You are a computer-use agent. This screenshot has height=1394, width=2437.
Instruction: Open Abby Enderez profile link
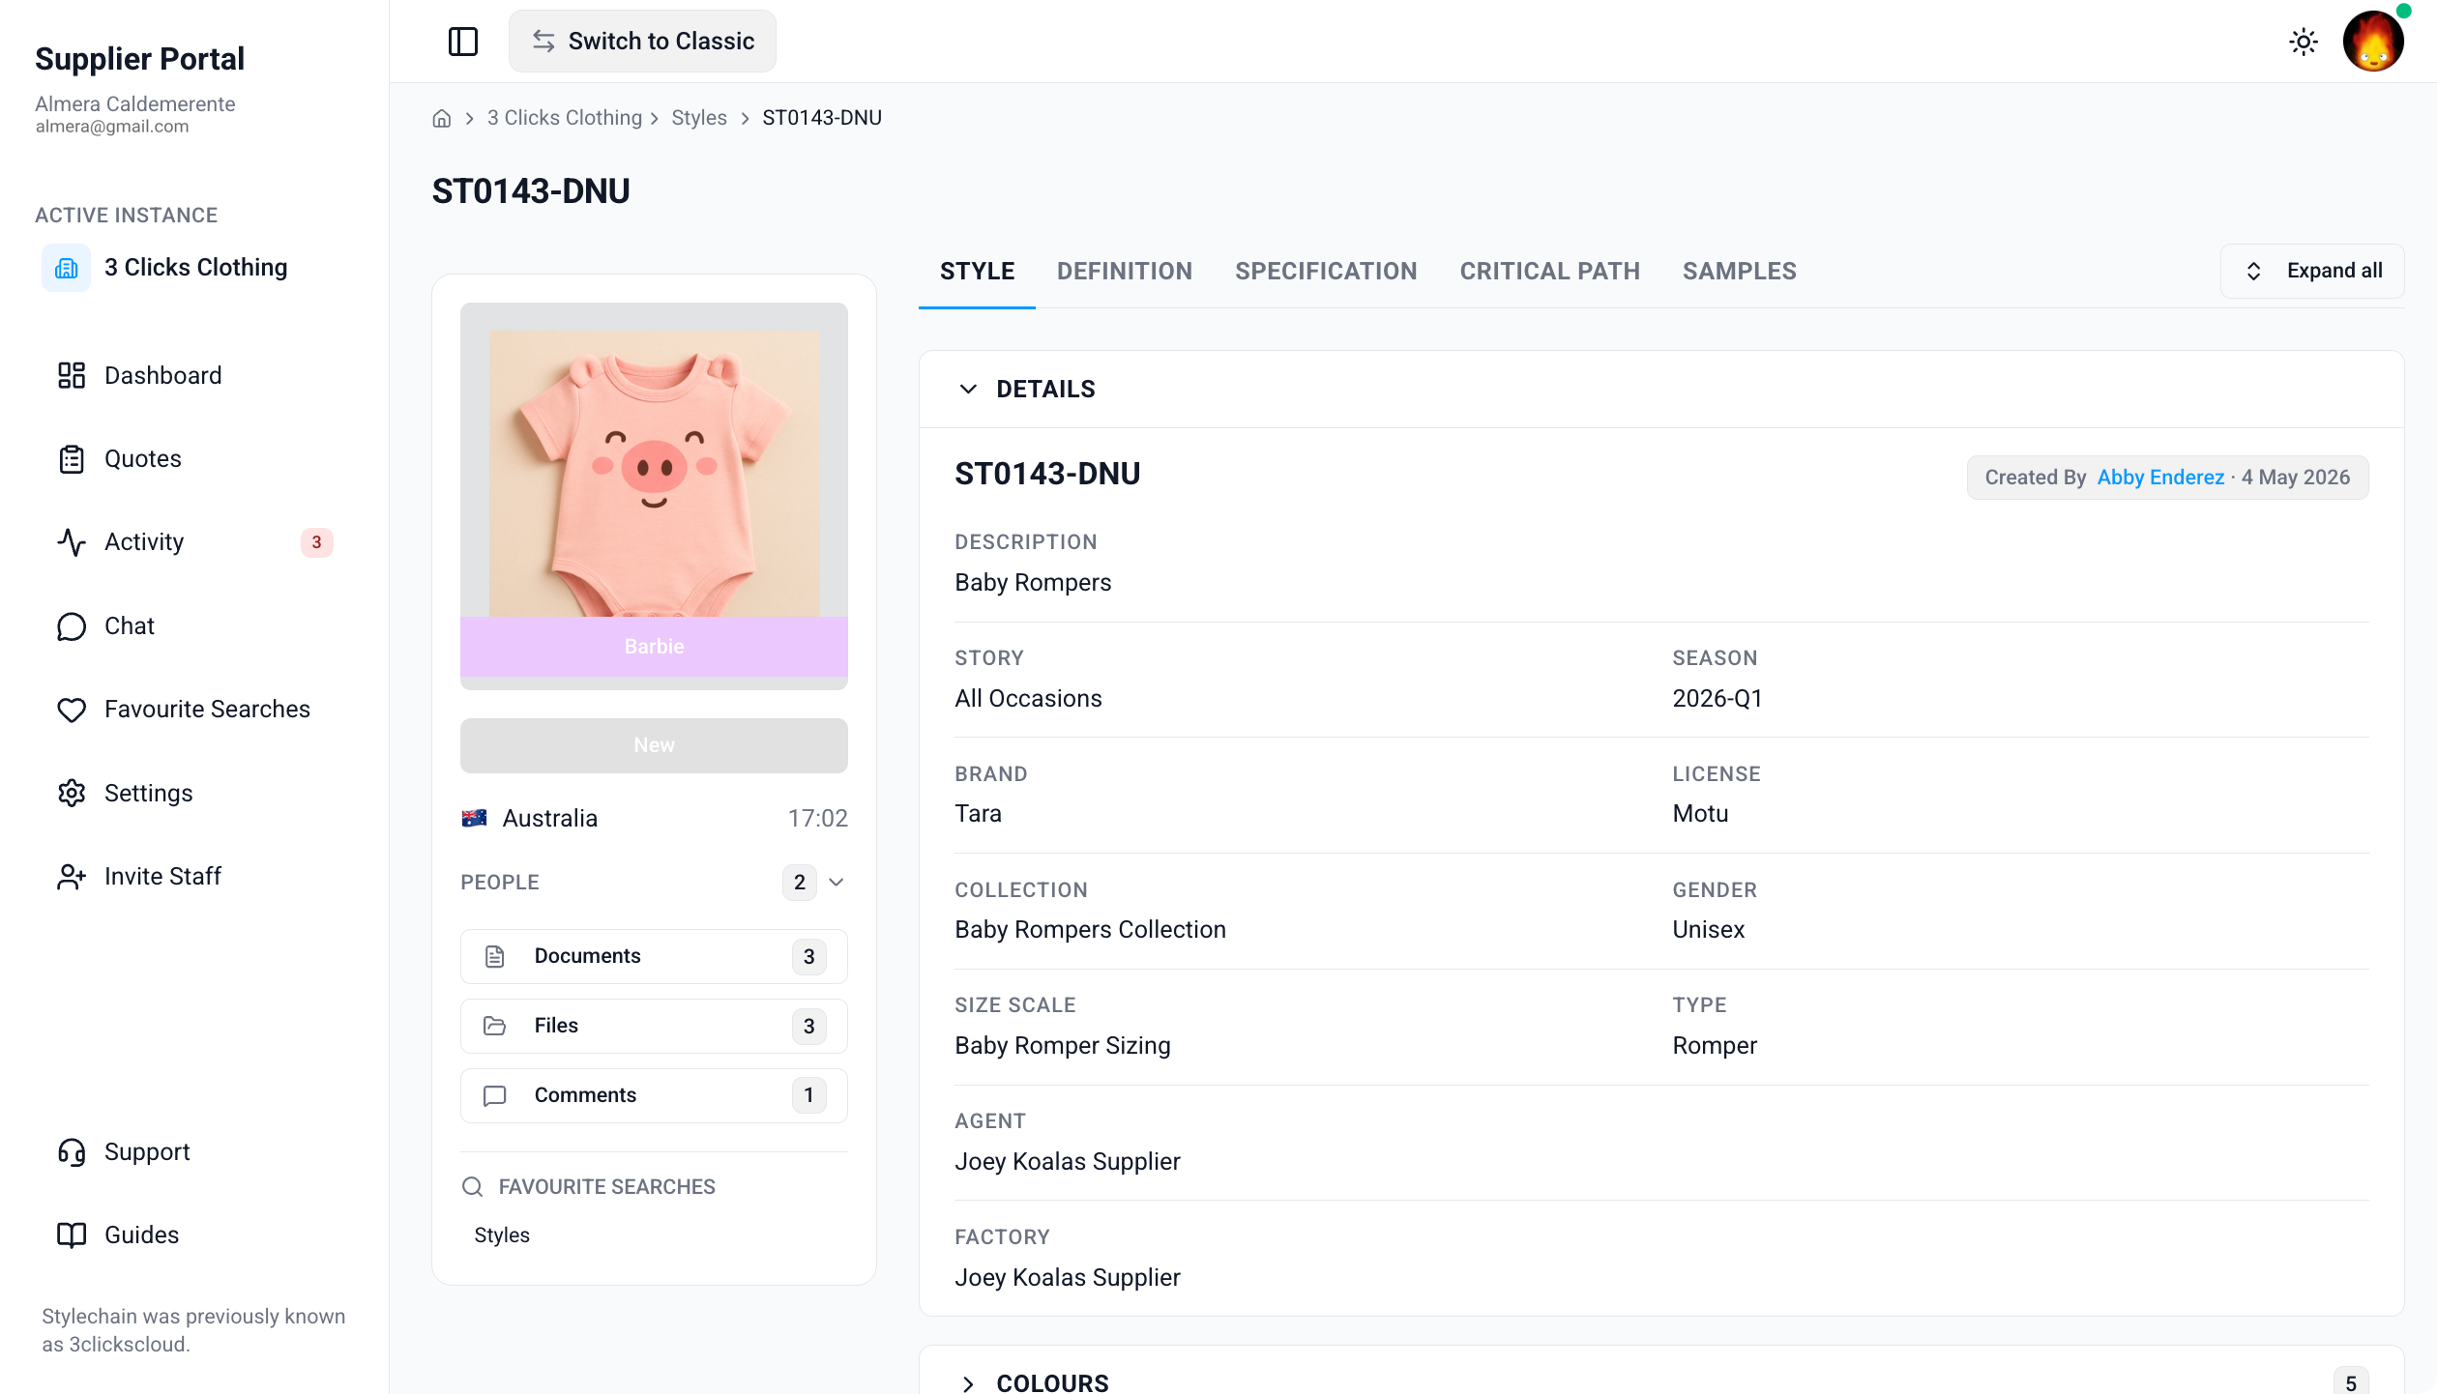pos(2160,478)
